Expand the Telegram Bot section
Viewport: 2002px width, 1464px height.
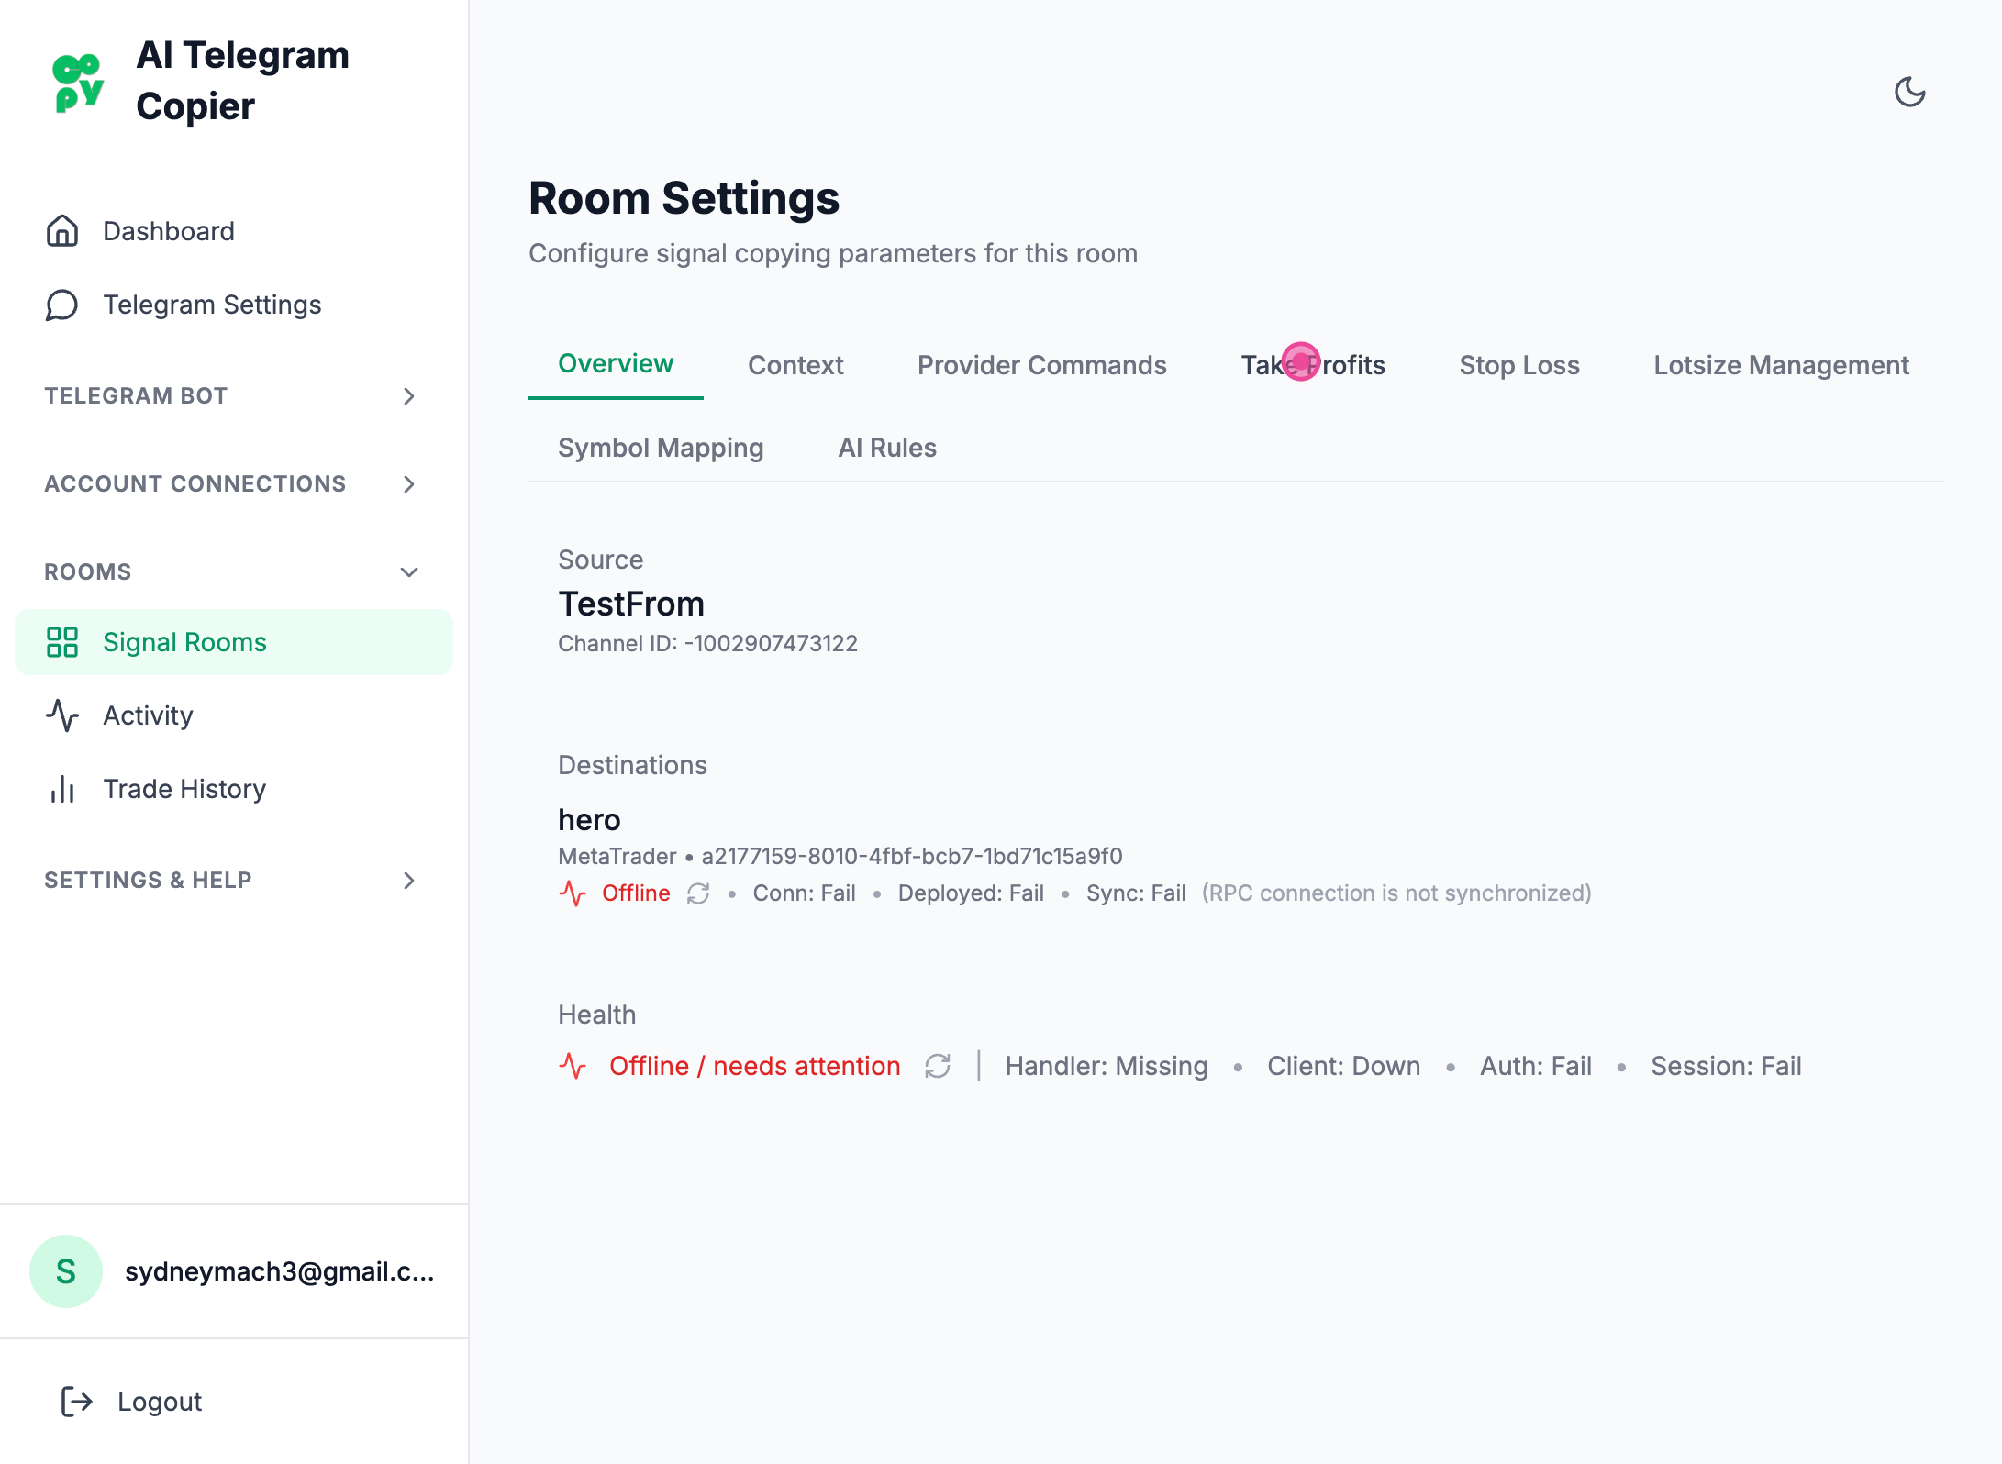click(409, 396)
